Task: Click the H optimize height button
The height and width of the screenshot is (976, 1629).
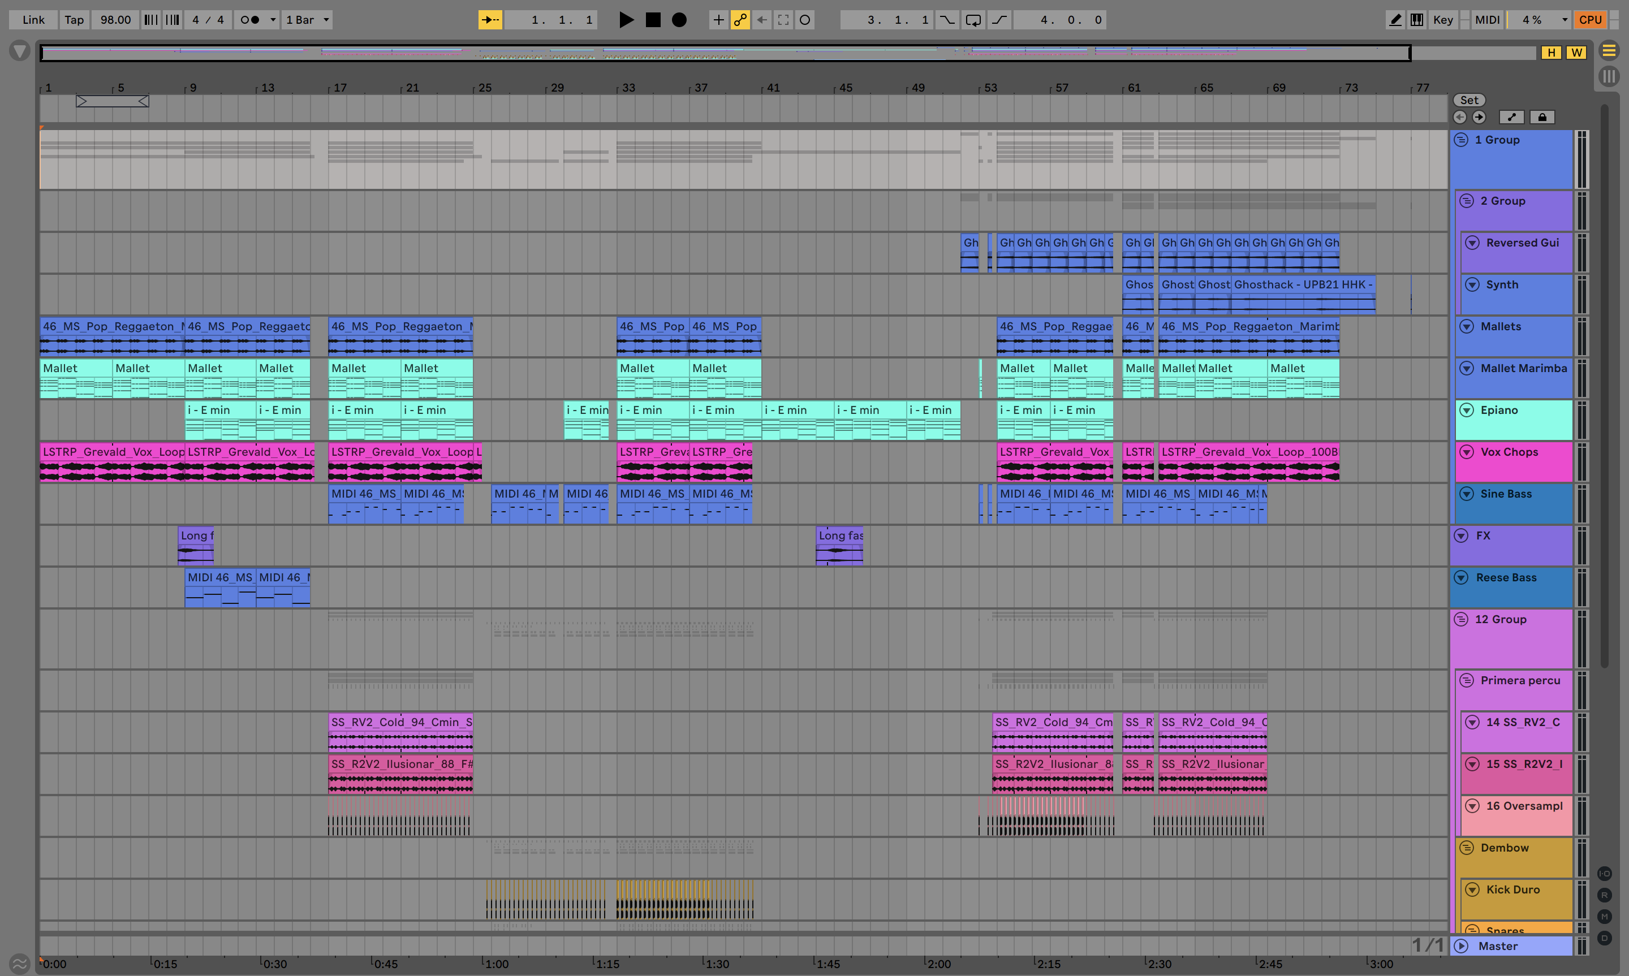Action: click(1552, 53)
